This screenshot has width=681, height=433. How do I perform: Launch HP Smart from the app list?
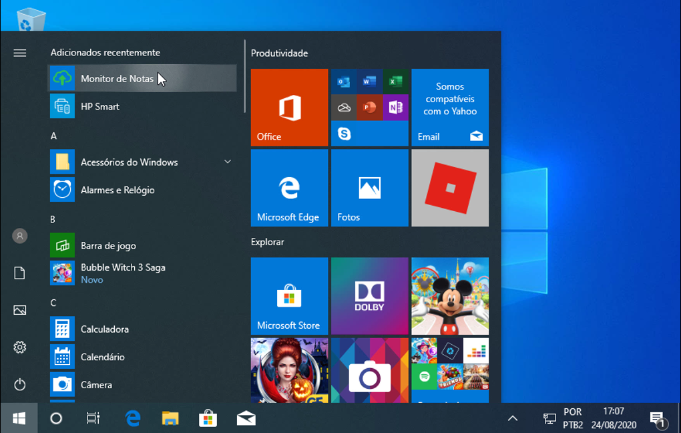pos(142,106)
